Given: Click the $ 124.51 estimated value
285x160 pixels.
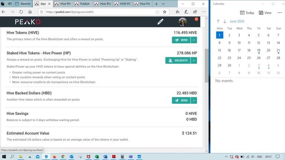Looking at the screenshot, I should [x=189, y=133].
